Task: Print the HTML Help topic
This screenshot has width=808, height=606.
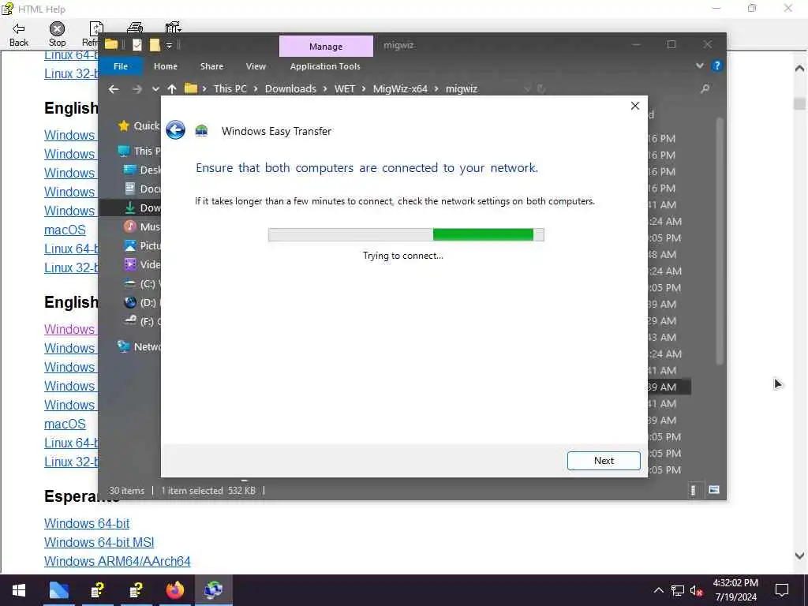Action: point(134,28)
